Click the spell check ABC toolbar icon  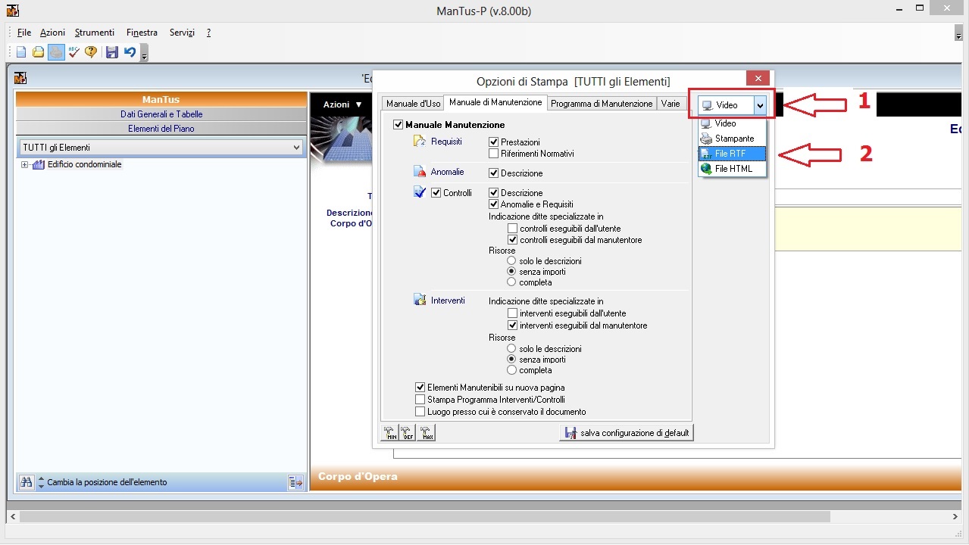(x=73, y=52)
